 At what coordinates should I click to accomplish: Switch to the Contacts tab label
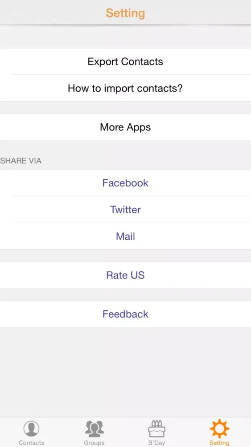point(31,443)
